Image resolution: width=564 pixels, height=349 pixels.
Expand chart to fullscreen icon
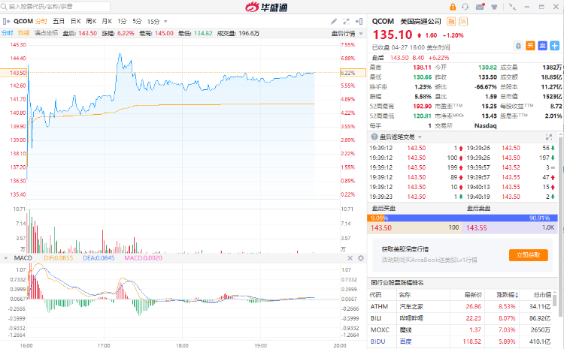click(x=346, y=22)
